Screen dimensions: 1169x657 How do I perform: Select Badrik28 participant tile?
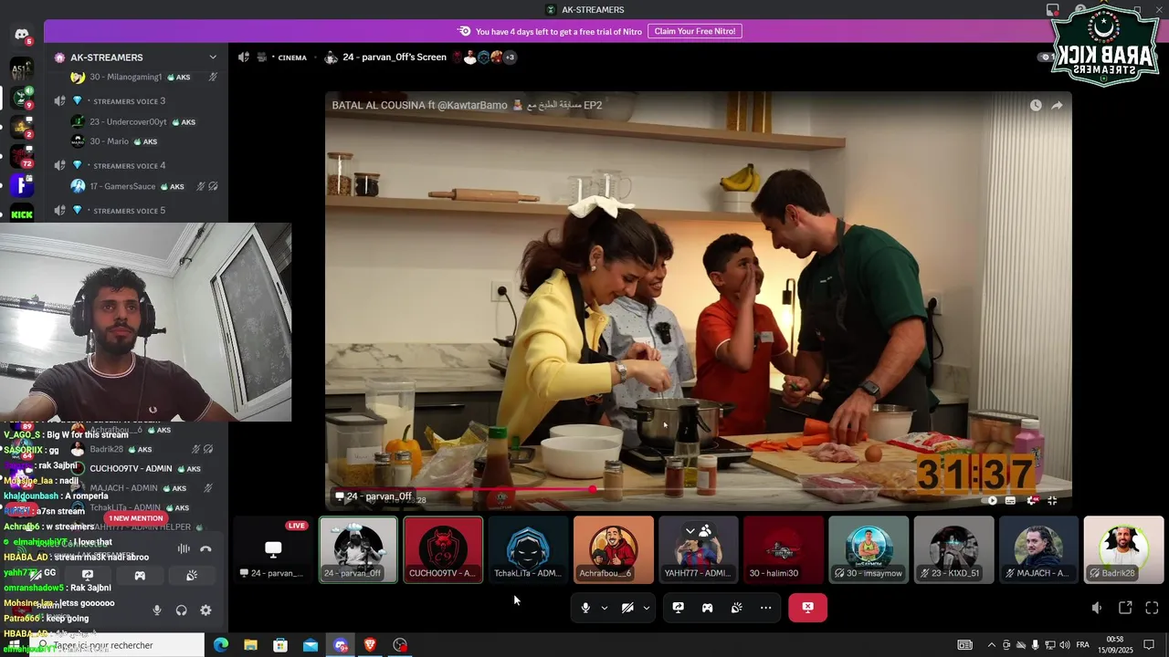[1122, 549]
